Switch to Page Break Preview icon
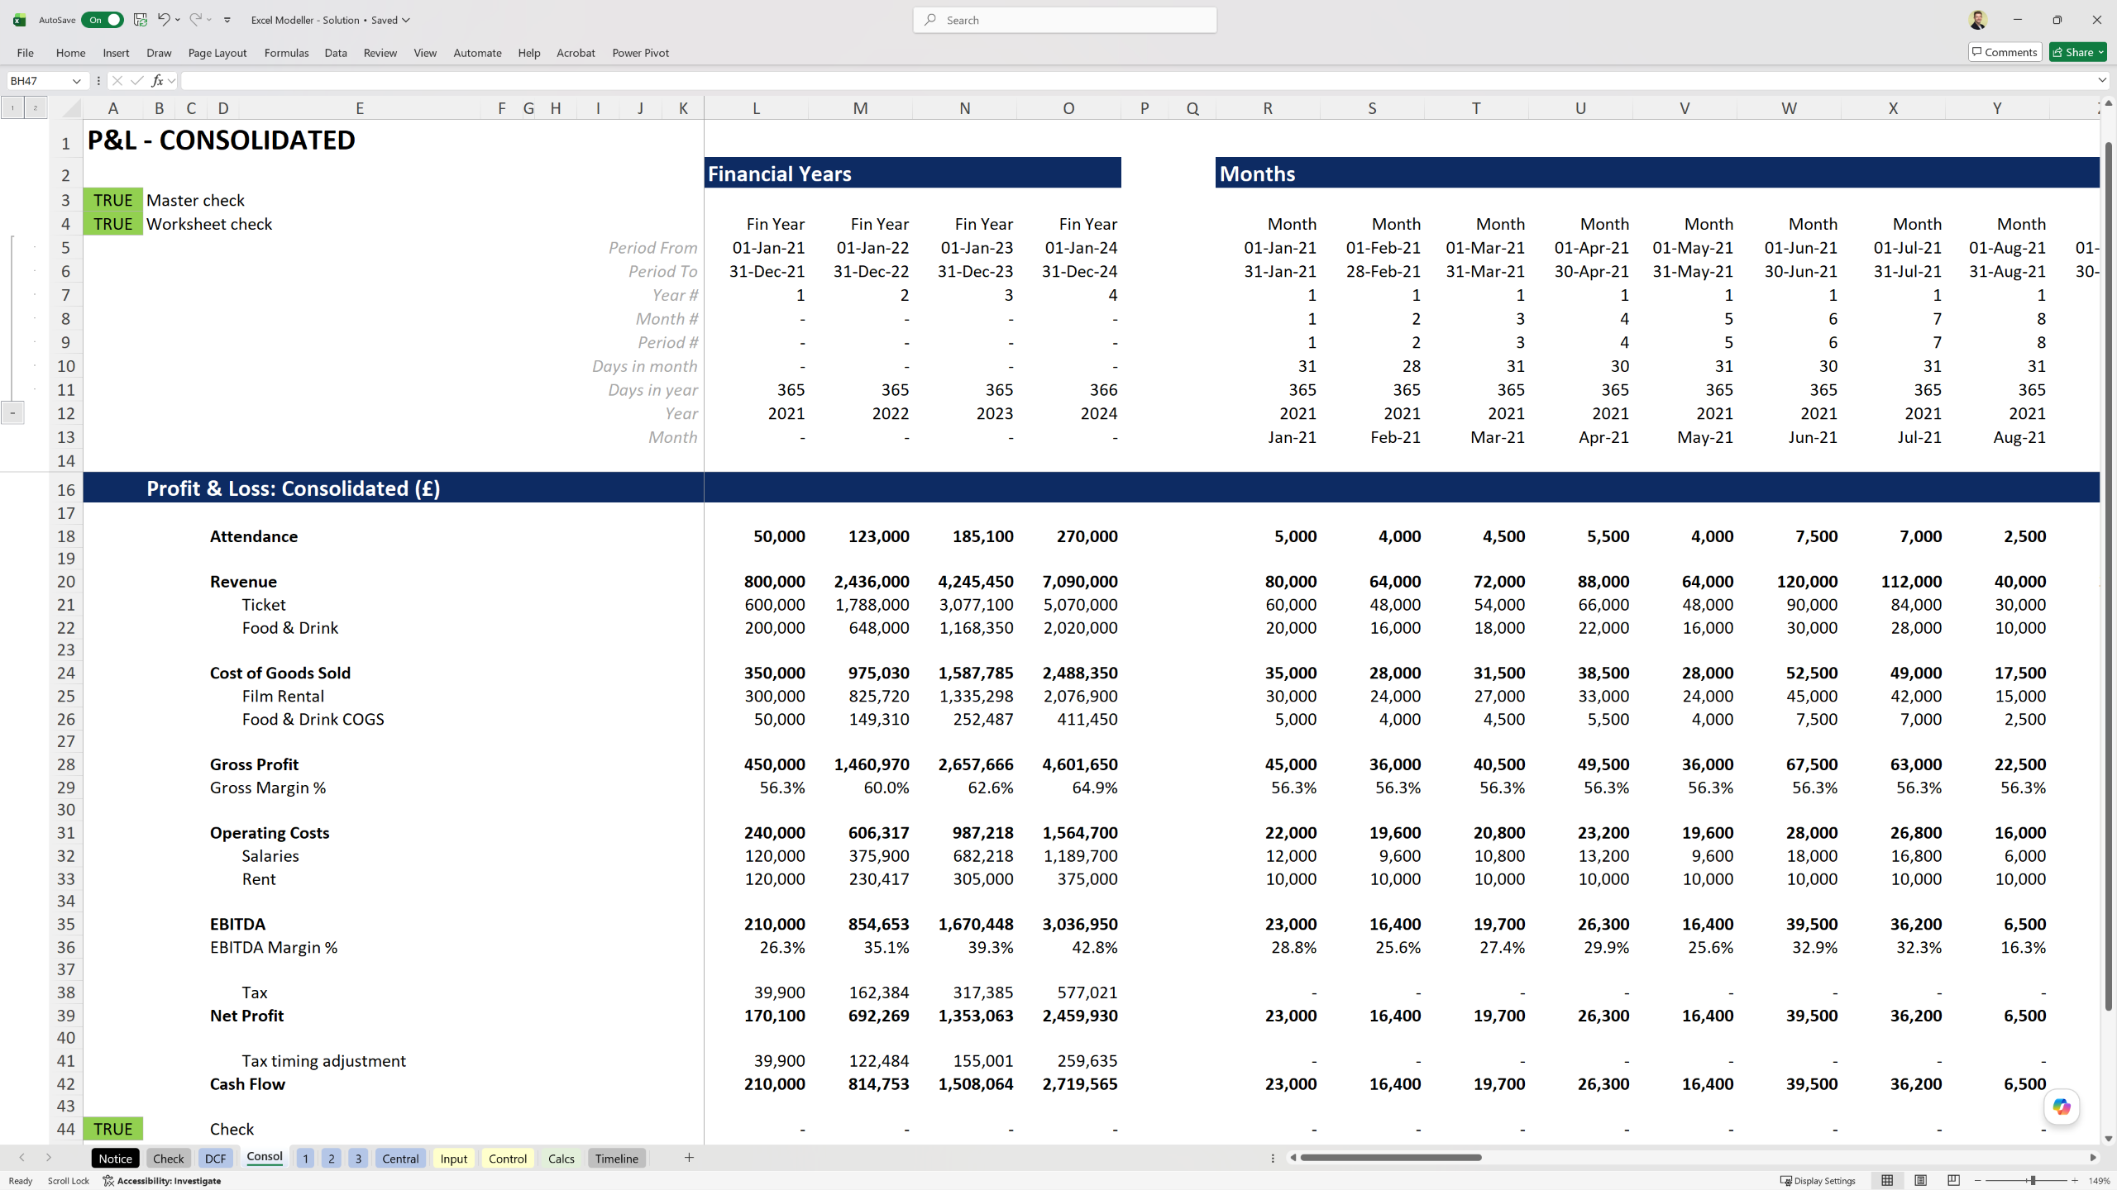Image resolution: width=2117 pixels, height=1190 pixels. (1953, 1181)
